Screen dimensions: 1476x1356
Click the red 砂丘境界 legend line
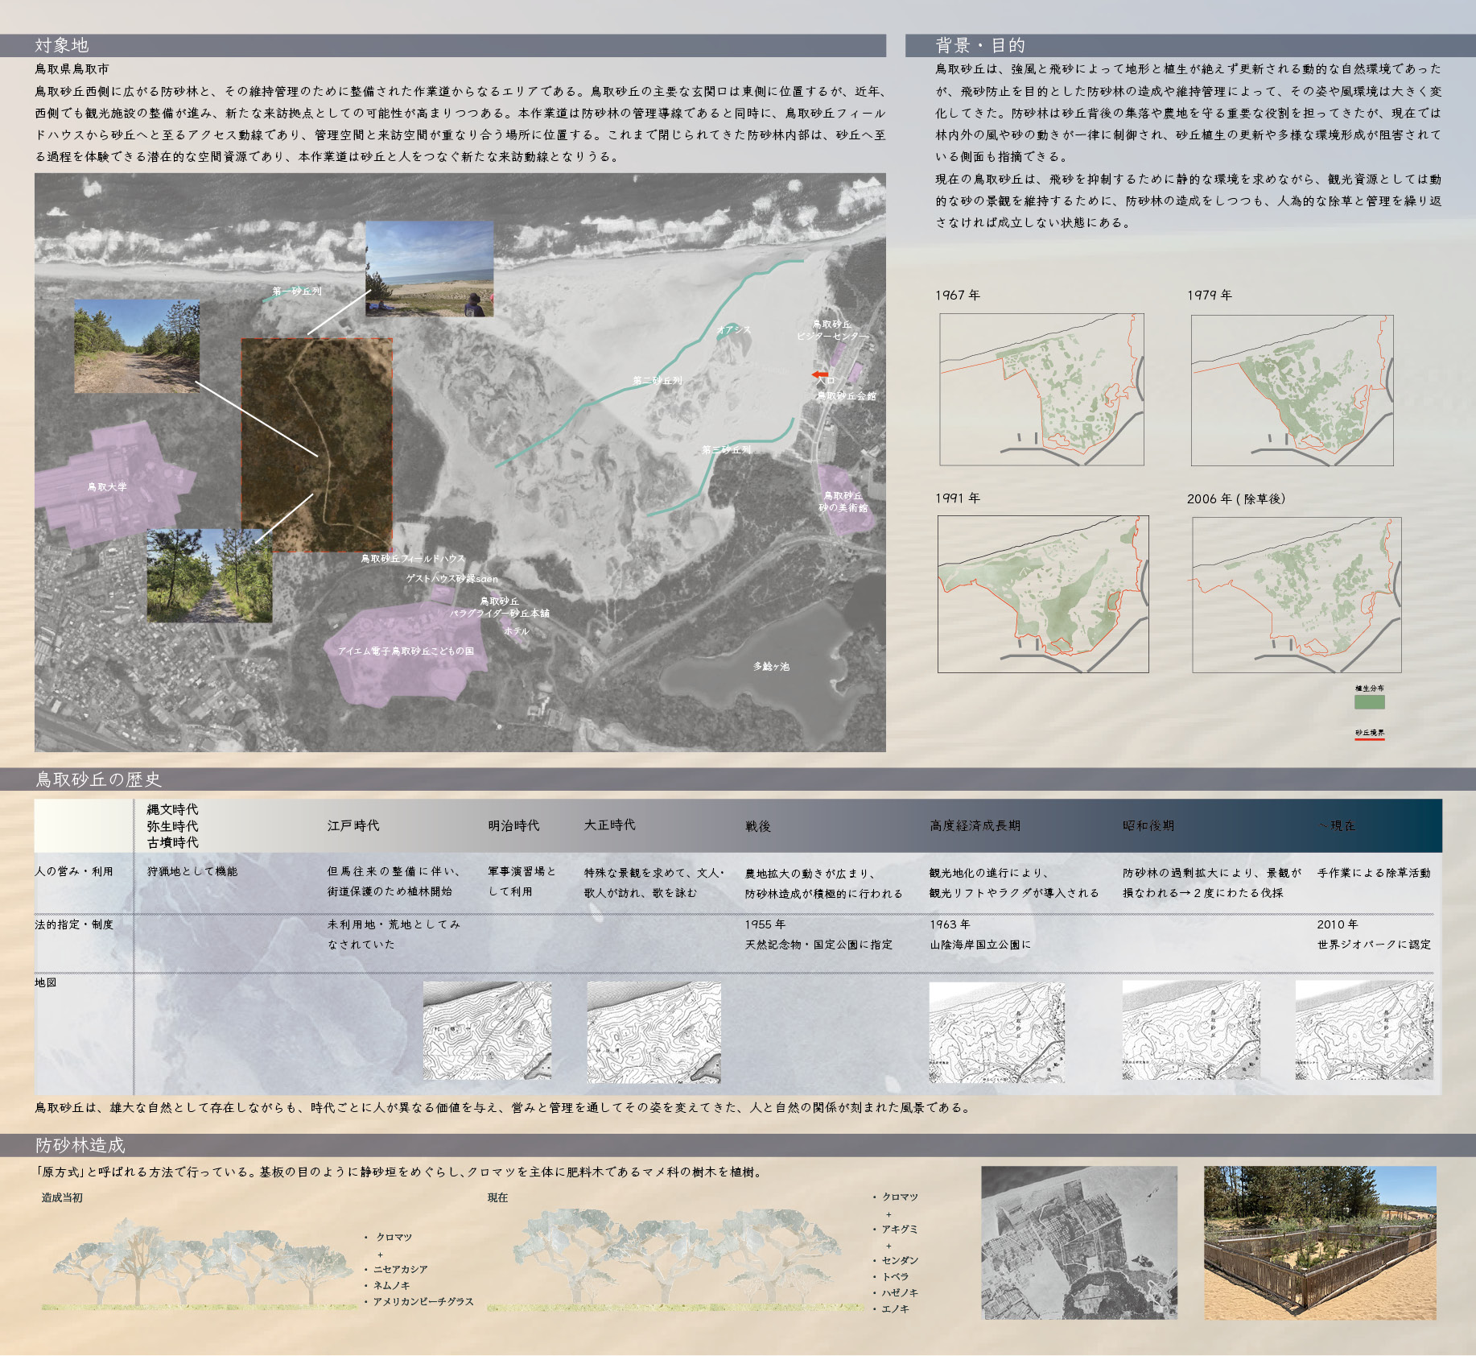pyautogui.click(x=1369, y=738)
